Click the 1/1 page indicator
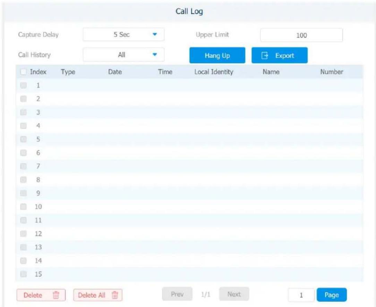376x307 pixels. [x=206, y=294]
